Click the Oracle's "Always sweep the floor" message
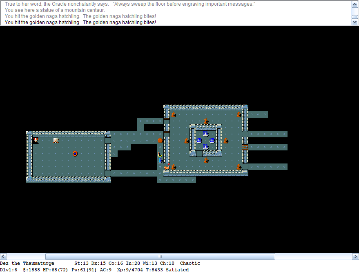 pos(130,4)
